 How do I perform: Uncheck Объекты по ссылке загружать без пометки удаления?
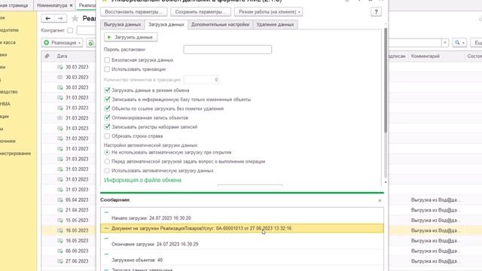107,108
